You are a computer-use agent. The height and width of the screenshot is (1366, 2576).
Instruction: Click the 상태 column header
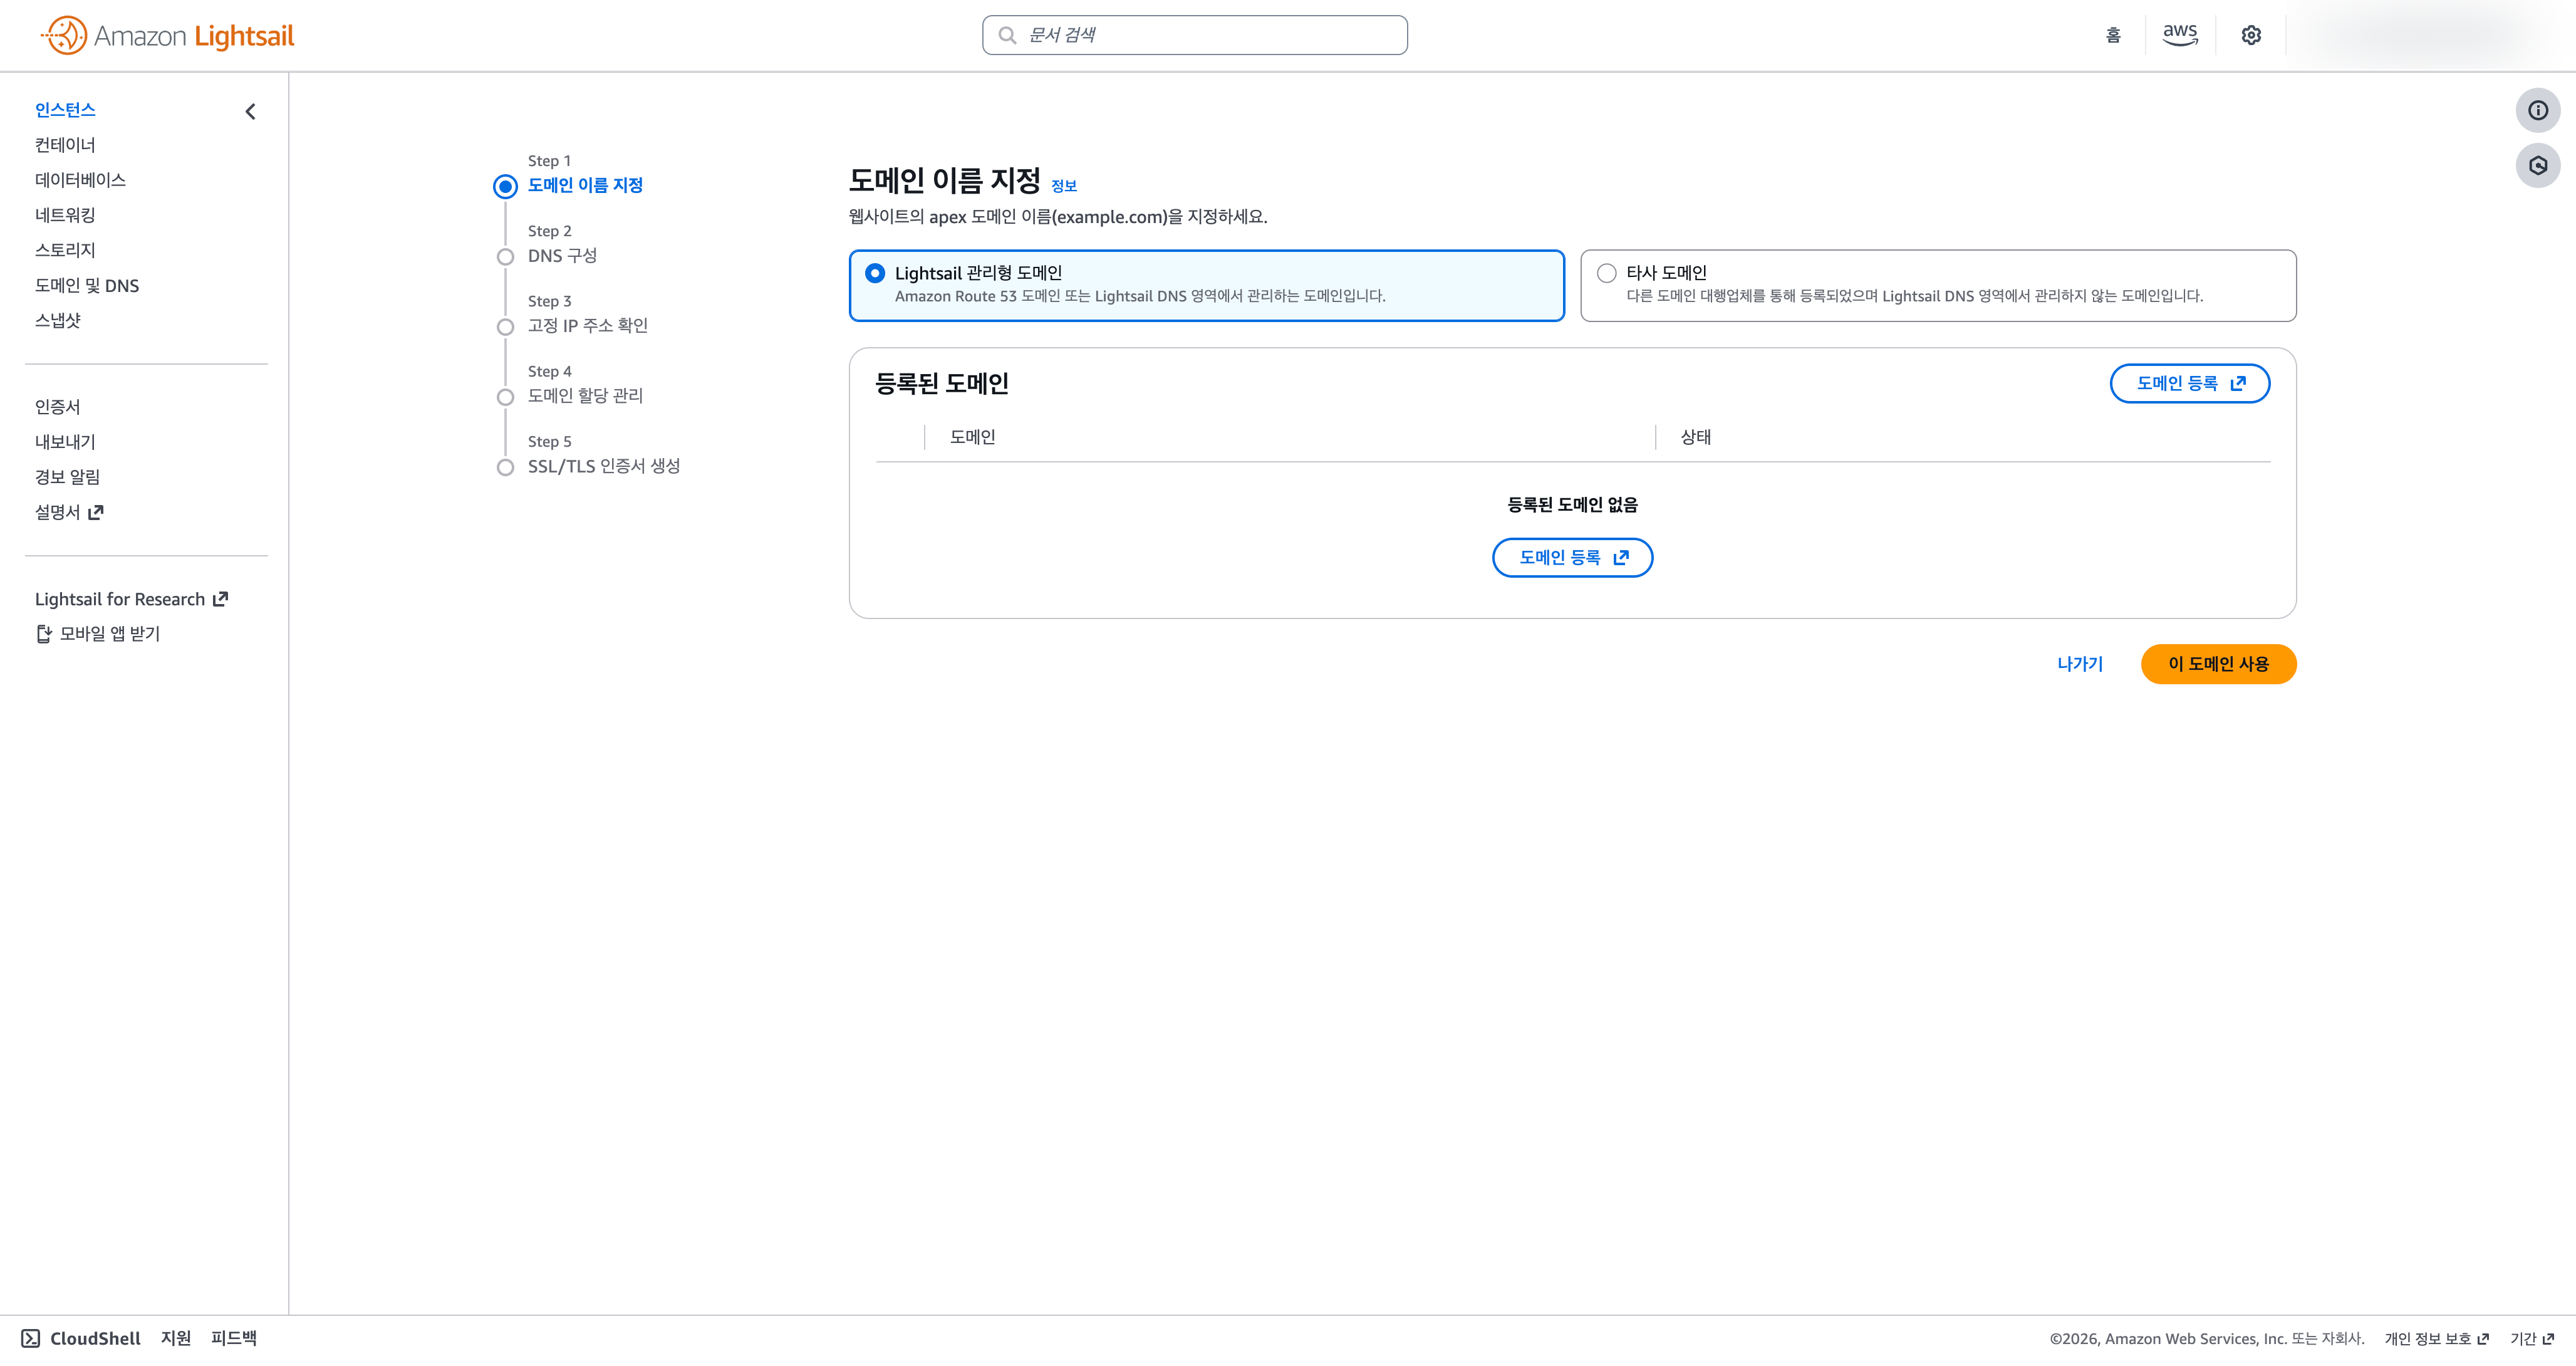coord(1696,437)
